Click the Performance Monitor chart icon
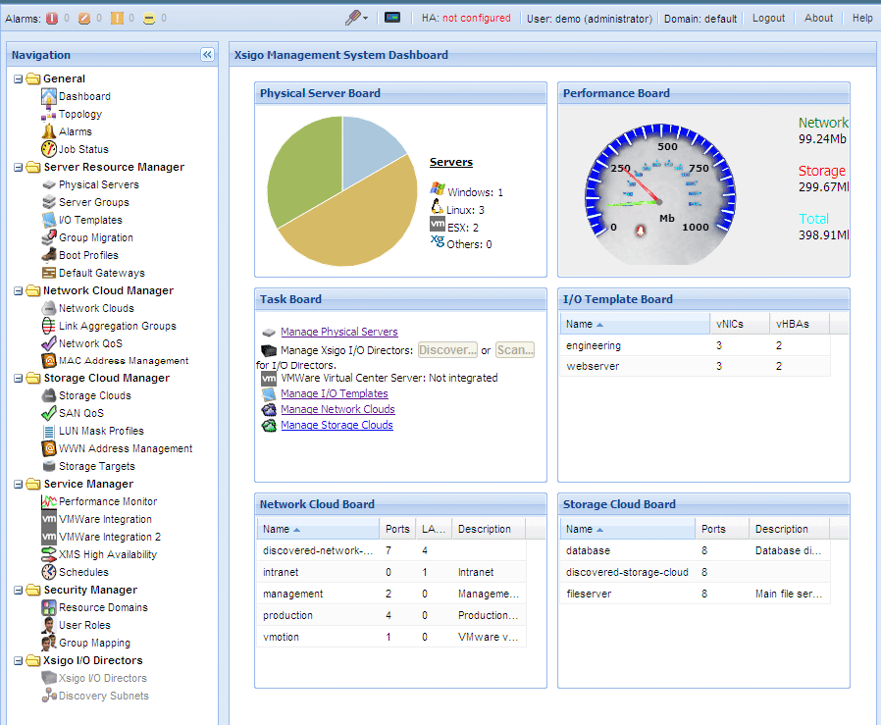The height and width of the screenshot is (725, 881). click(49, 501)
